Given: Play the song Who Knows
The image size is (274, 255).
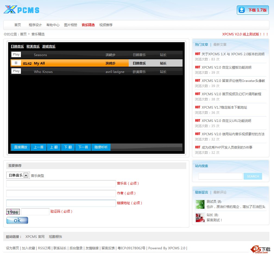Looking at the screenshot, I should point(16,71).
